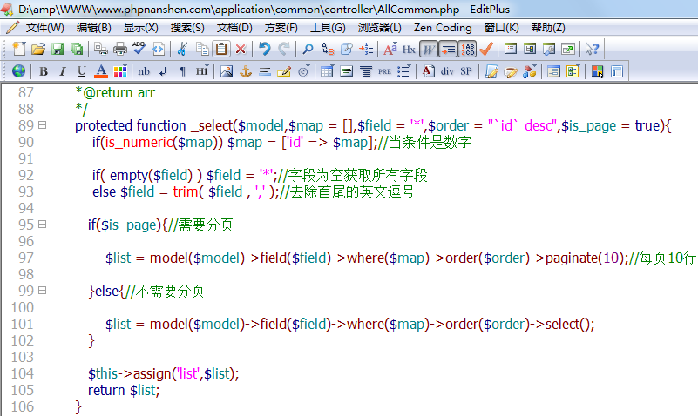
Task: Collapse the else block fold at line 99
Action: click(43, 291)
